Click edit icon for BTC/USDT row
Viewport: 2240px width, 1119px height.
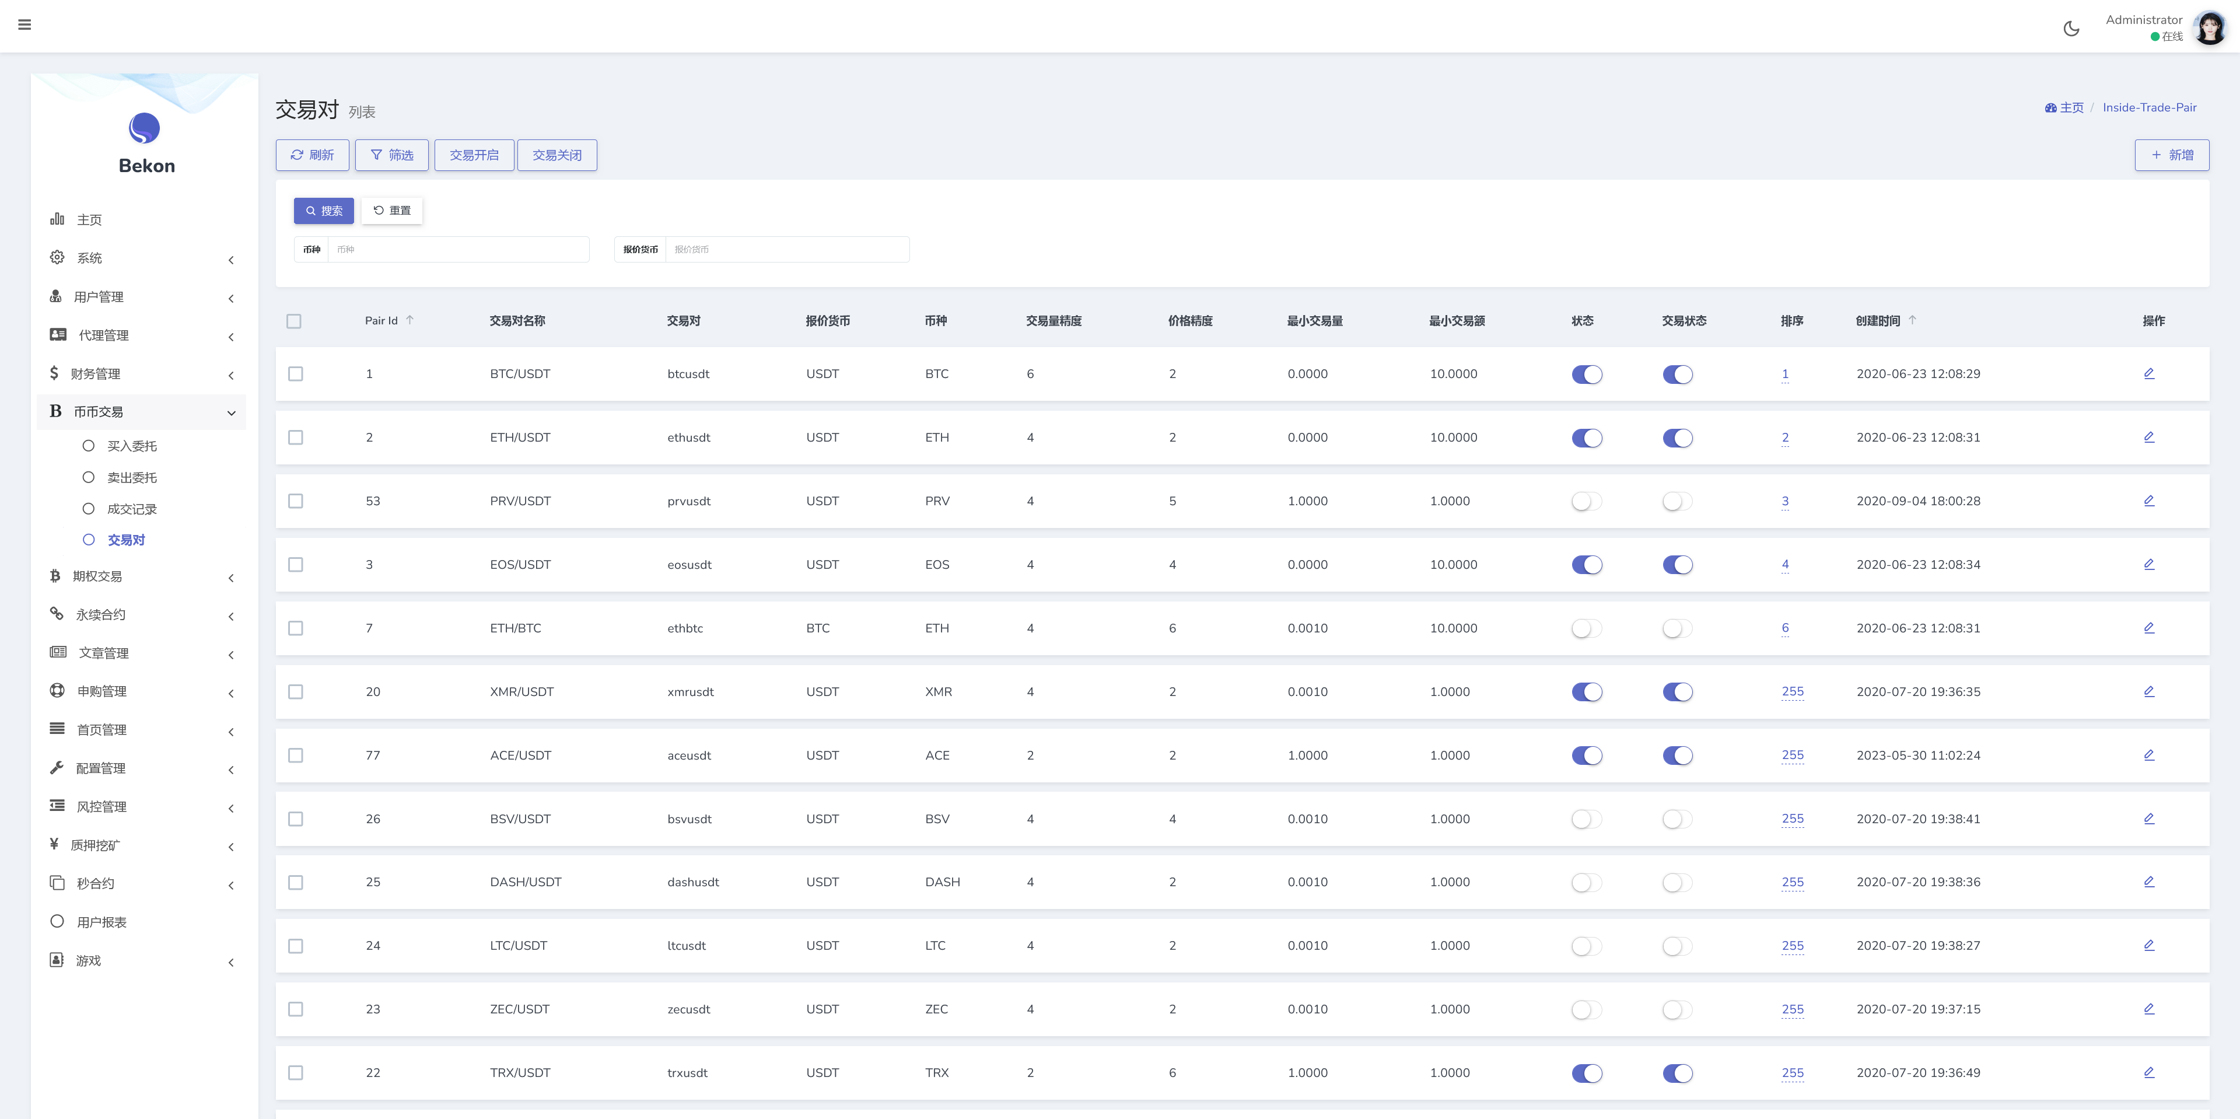[x=2148, y=374]
